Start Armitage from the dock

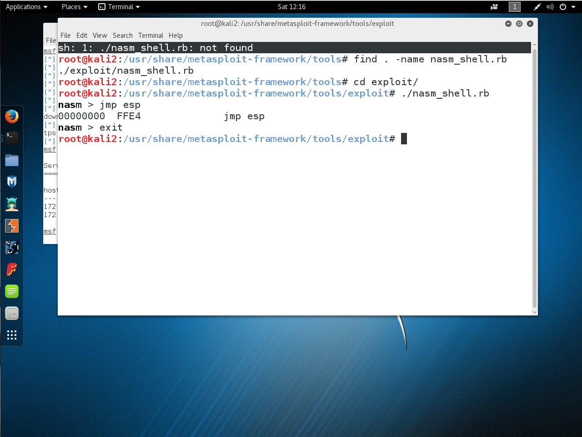(12, 204)
